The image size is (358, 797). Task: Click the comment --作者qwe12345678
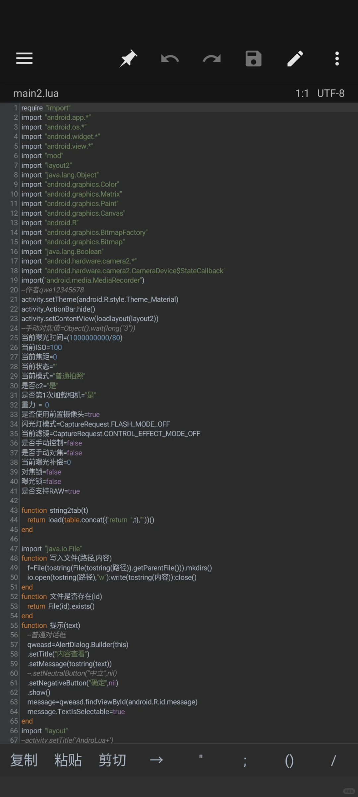(x=53, y=290)
